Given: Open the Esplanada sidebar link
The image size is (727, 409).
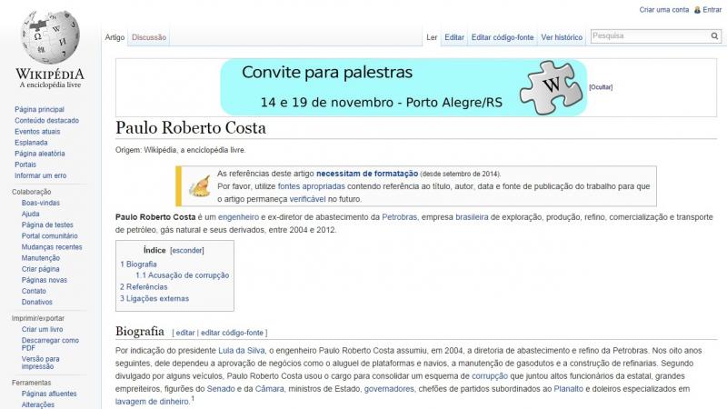Looking at the screenshot, I should point(31,143).
